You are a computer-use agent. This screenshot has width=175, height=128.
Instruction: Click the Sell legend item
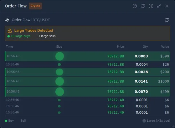pos(23,121)
